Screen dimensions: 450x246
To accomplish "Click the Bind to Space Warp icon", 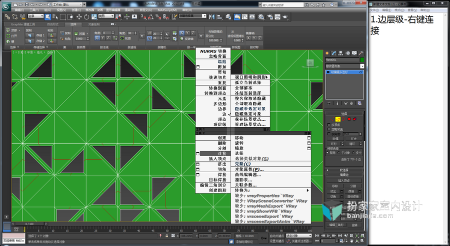I will pyautogui.click(x=22, y=17).
